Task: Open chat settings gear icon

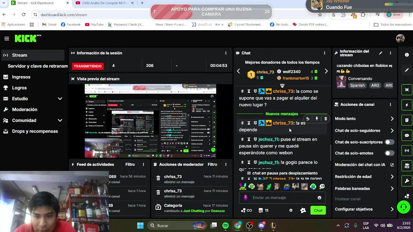Action: pos(291,210)
